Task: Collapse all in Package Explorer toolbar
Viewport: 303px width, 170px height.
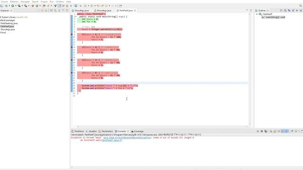Action: point(51,10)
